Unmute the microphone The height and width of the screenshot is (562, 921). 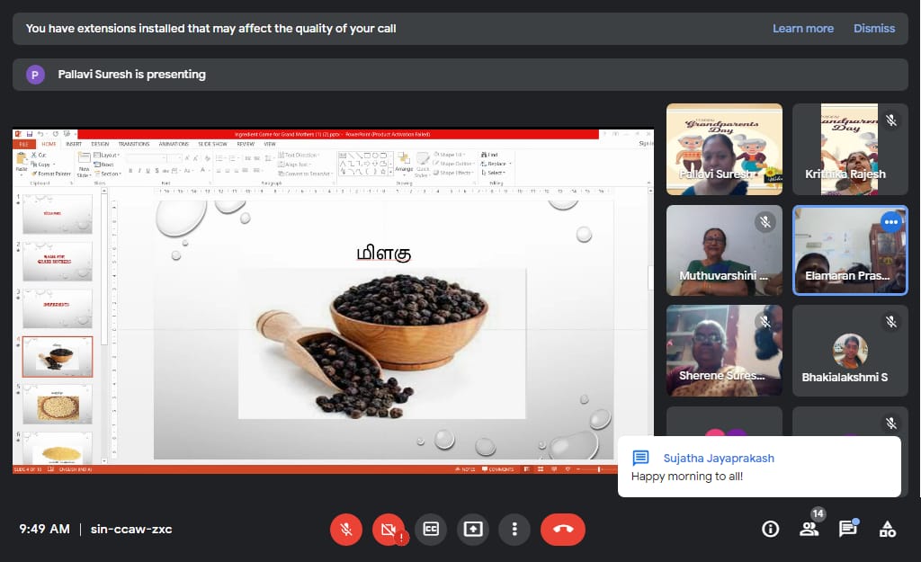345,529
